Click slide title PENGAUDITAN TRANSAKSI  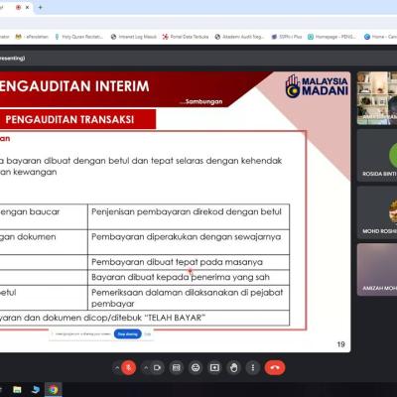tap(69, 119)
